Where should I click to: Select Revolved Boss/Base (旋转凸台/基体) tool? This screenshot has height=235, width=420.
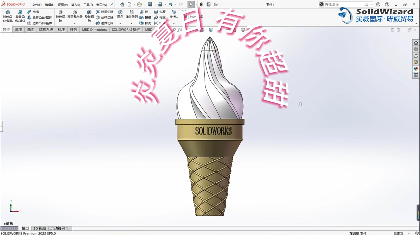click(20, 17)
